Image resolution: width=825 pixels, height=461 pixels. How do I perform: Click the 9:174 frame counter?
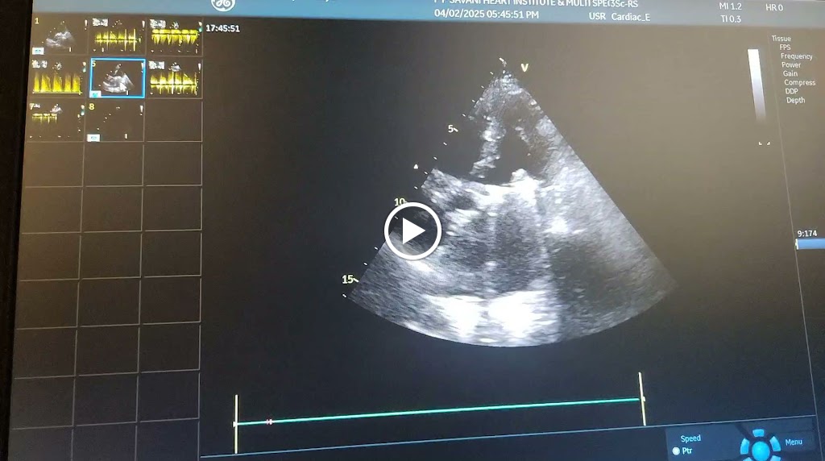click(x=807, y=233)
